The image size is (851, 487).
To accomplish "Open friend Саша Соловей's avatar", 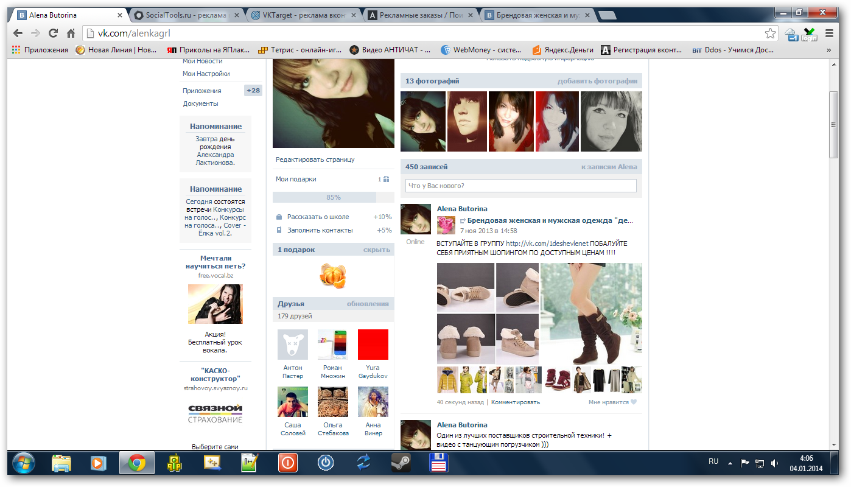I will pyautogui.click(x=293, y=402).
